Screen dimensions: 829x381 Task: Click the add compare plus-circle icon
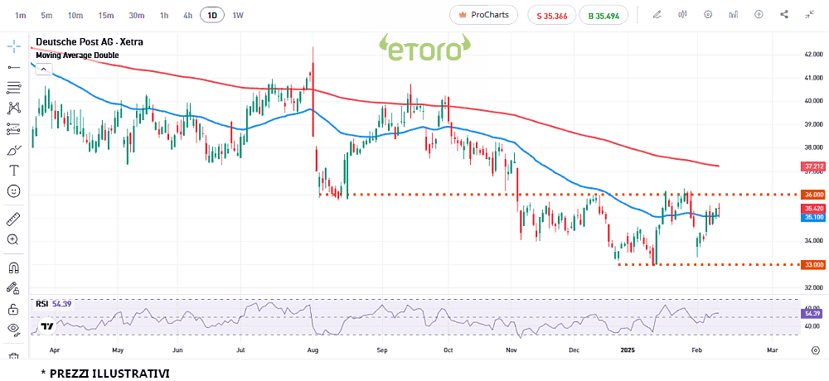759,15
